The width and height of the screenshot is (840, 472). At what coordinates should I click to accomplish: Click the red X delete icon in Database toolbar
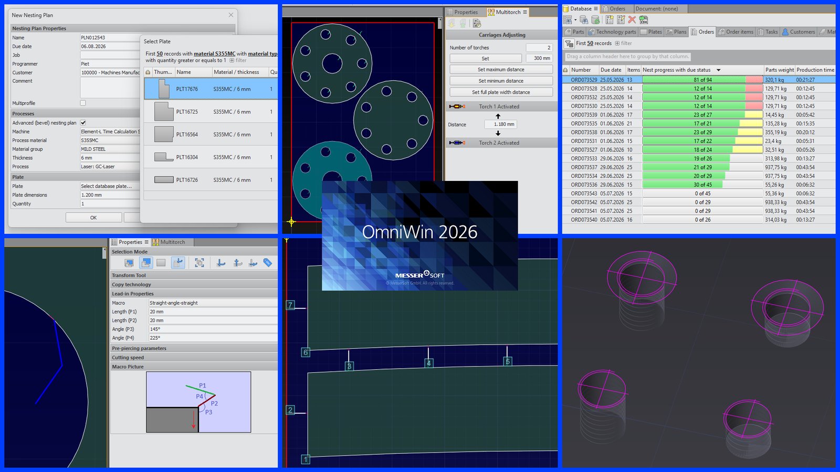(x=632, y=20)
